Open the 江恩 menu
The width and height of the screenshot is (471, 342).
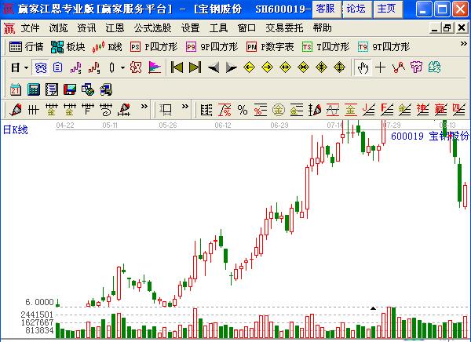point(115,28)
